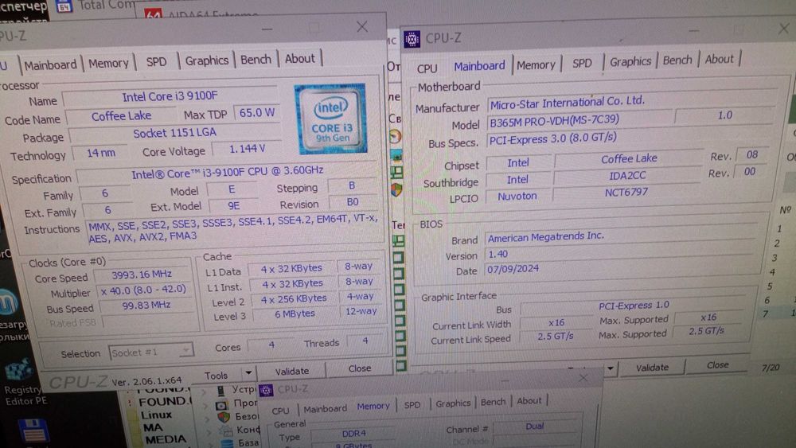
Task: Click the Intel Core i3 9th Gen logo
Action: pos(331,119)
